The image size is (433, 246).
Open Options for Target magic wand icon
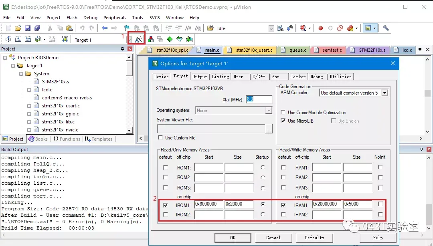tap(139, 39)
